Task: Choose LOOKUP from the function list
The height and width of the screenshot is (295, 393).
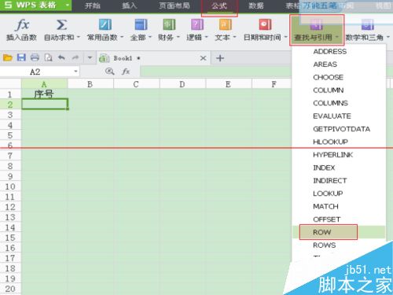Action: 339,194
